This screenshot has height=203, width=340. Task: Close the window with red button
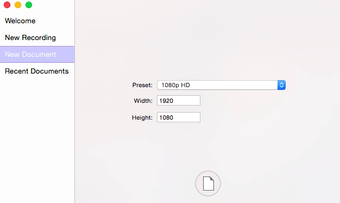pyautogui.click(x=7, y=5)
